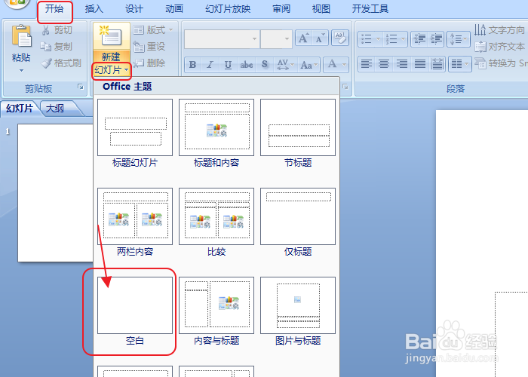Clear all formatting eraser icon

click(x=340, y=38)
